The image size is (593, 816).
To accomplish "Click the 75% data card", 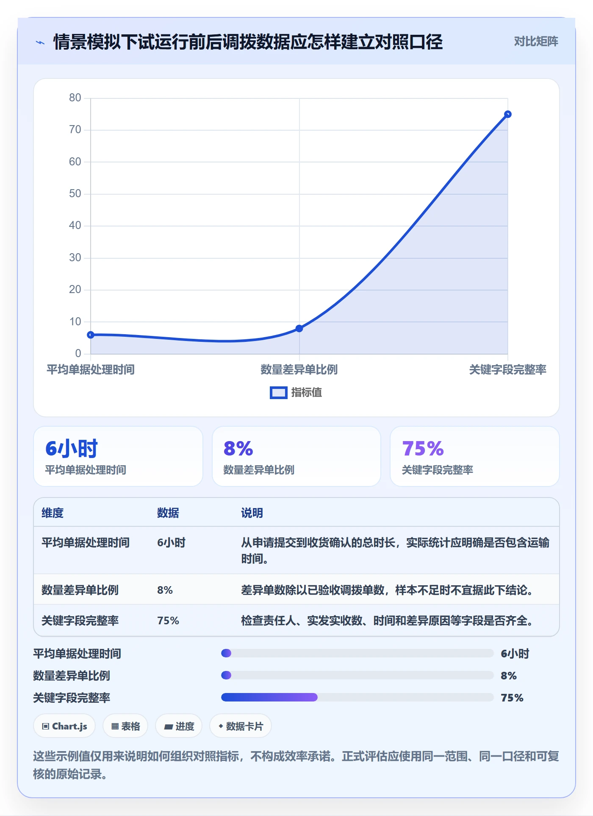I will [x=474, y=456].
